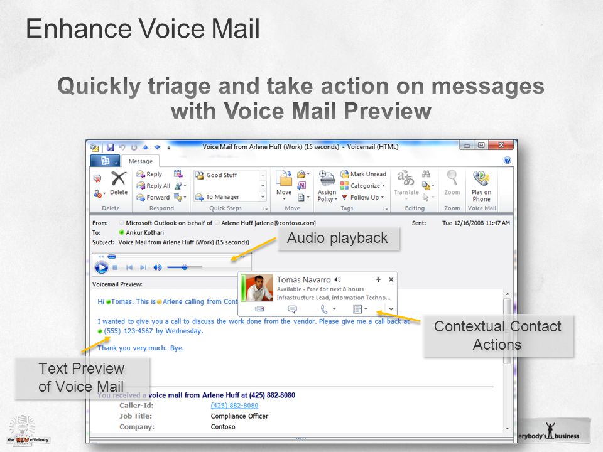
Task: Mute the voice mail speaker icon
Action: [x=157, y=267]
